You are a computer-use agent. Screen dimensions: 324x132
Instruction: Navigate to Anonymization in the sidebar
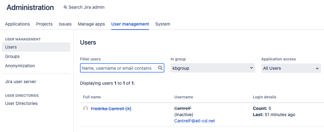coord(20,66)
